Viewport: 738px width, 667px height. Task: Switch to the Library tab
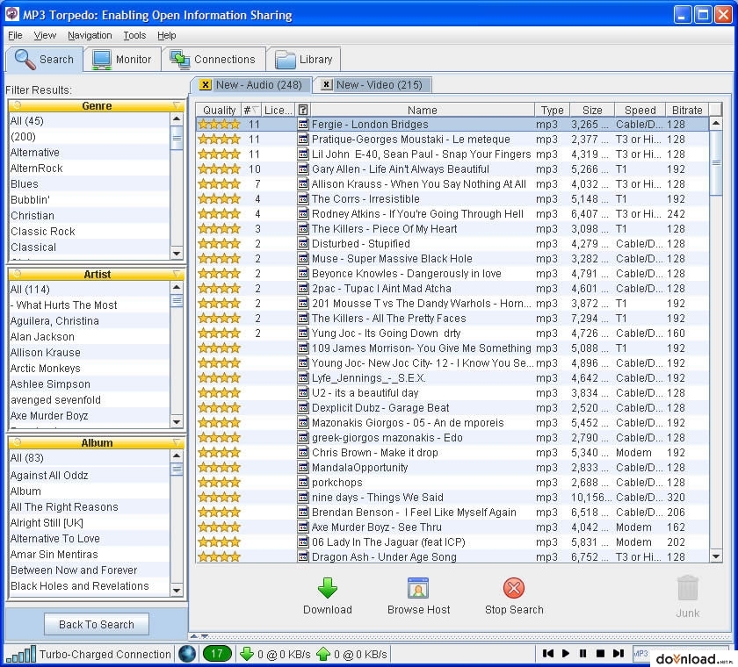(304, 59)
